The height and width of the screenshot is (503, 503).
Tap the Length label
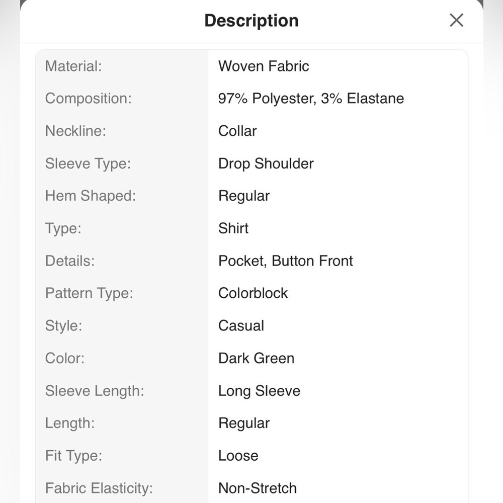70,424
